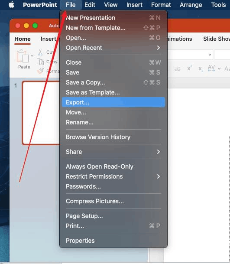This screenshot has width=230, height=264.
Task: Open the font name dropdown arrow
Action: [210, 55]
